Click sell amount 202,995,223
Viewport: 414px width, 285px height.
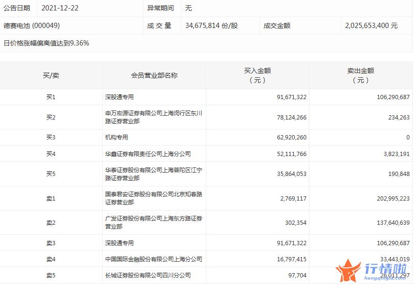393,199
